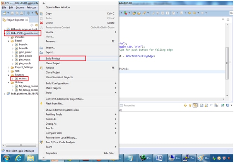
Task: Select Clean Project menu entry
Action: pyautogui.click(x=54, y=63)
